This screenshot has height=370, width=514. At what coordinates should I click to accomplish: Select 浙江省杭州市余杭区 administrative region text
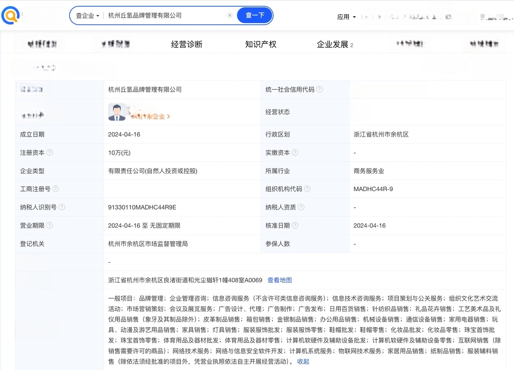tap(381, 135)
